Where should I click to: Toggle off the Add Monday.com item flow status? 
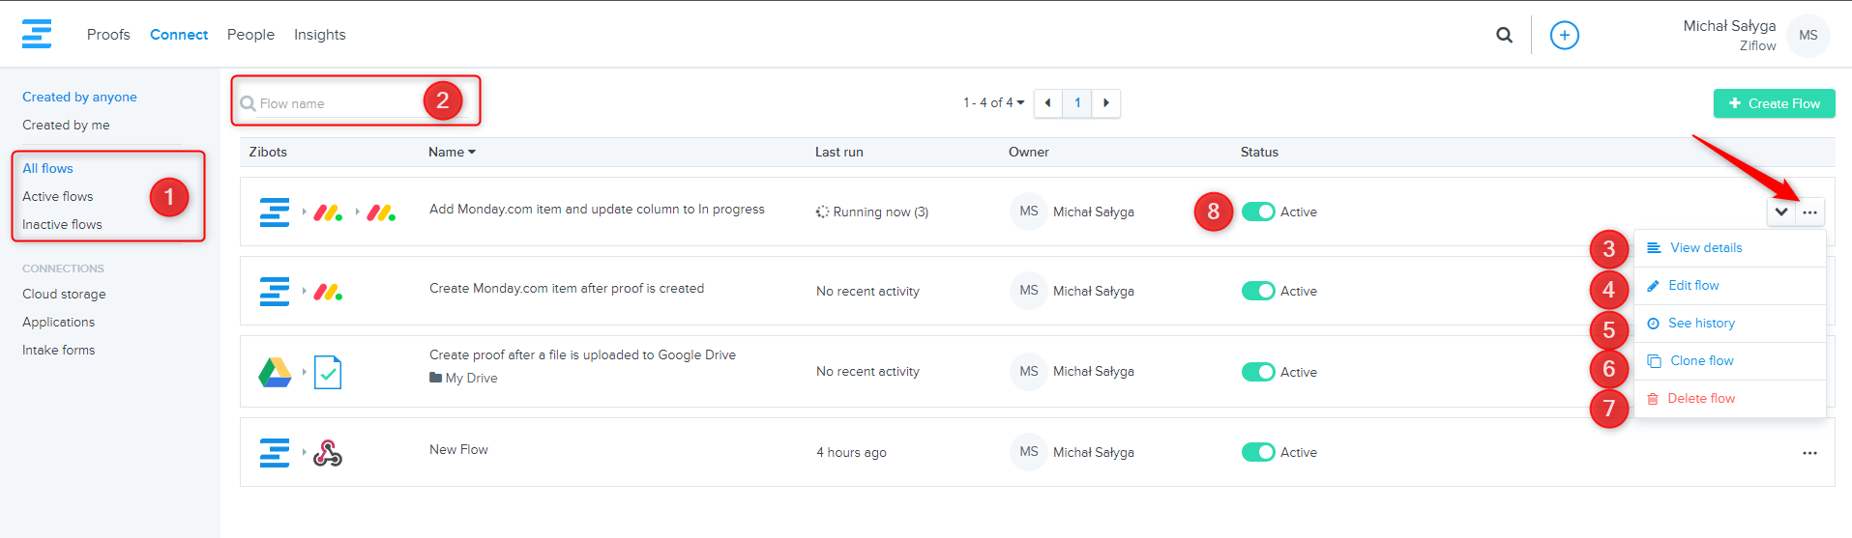pyautogui.click(x=1258, y=212)
